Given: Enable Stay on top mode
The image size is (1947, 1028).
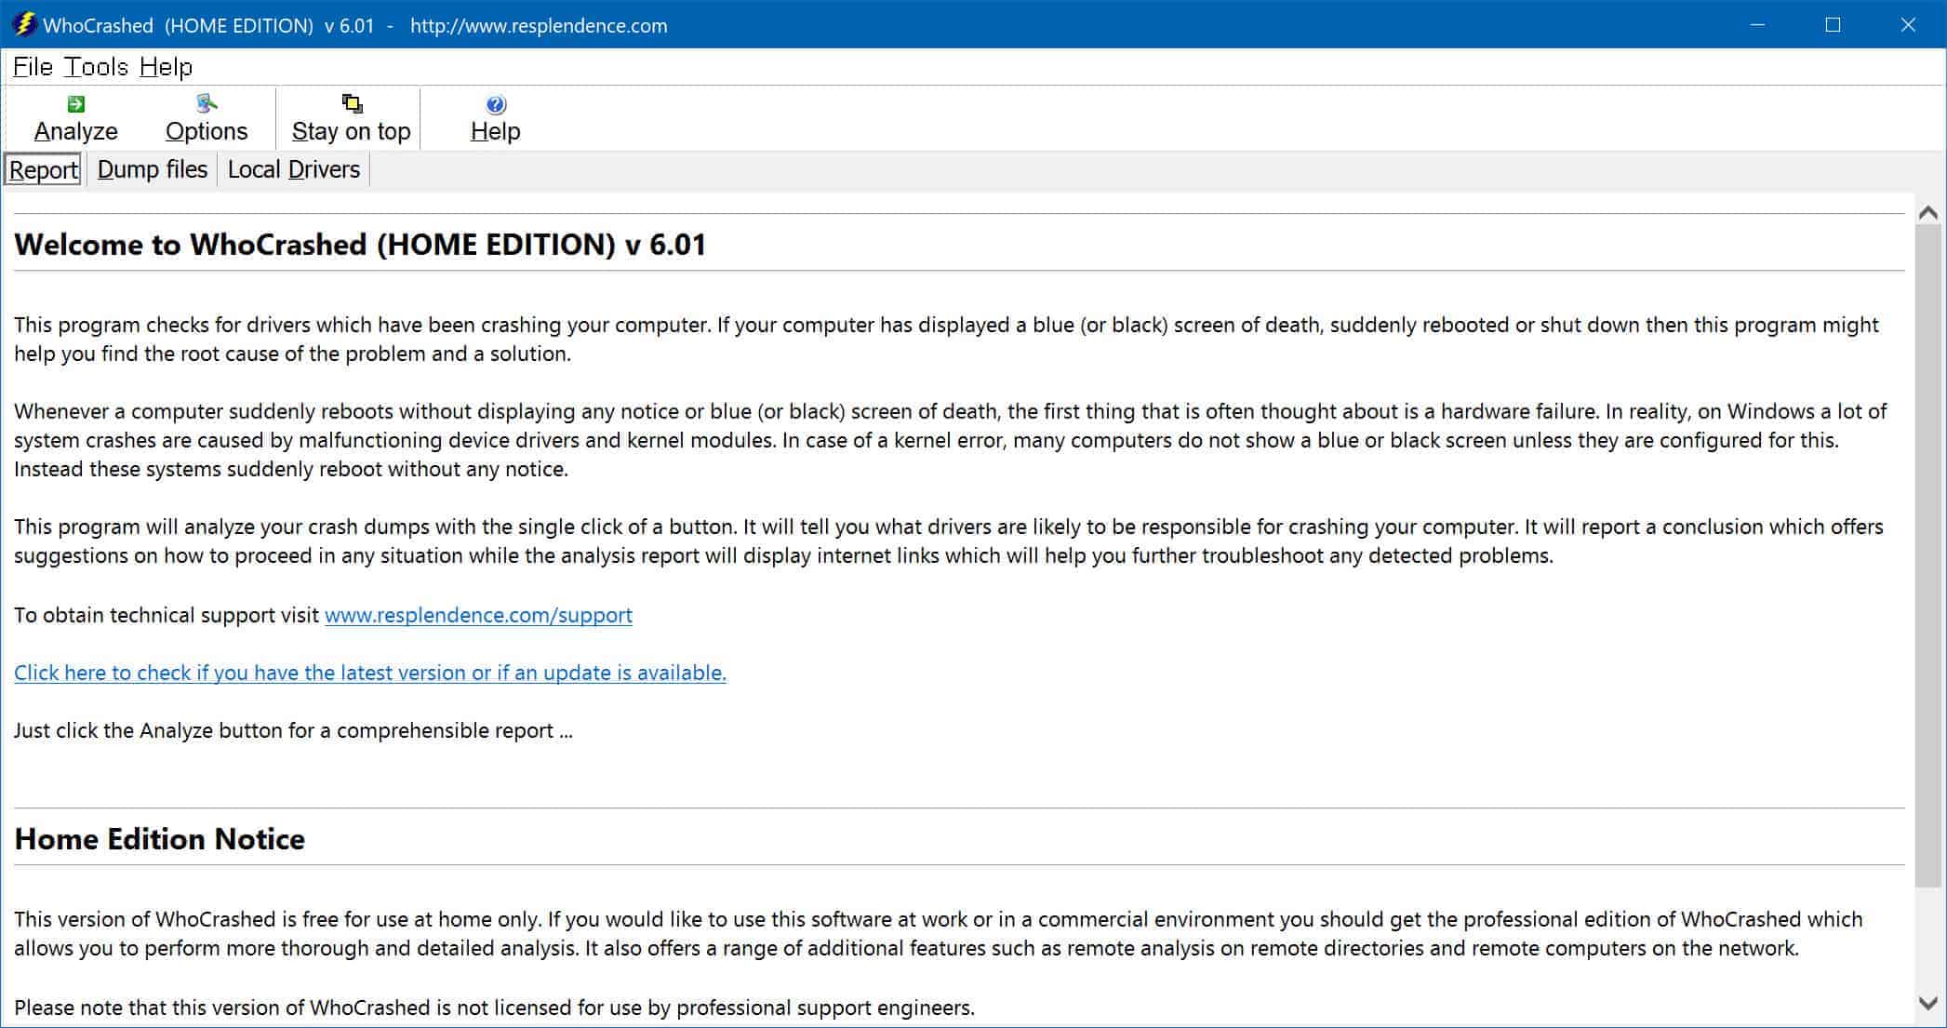Looking at the screenshot, I should 351,130.
